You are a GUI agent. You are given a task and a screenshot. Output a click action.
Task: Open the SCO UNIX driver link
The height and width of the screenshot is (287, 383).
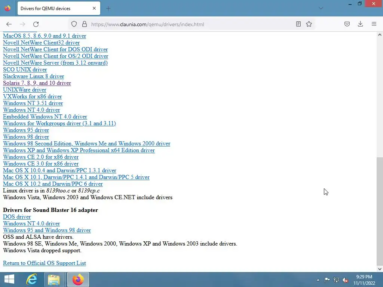coord(25,70)
